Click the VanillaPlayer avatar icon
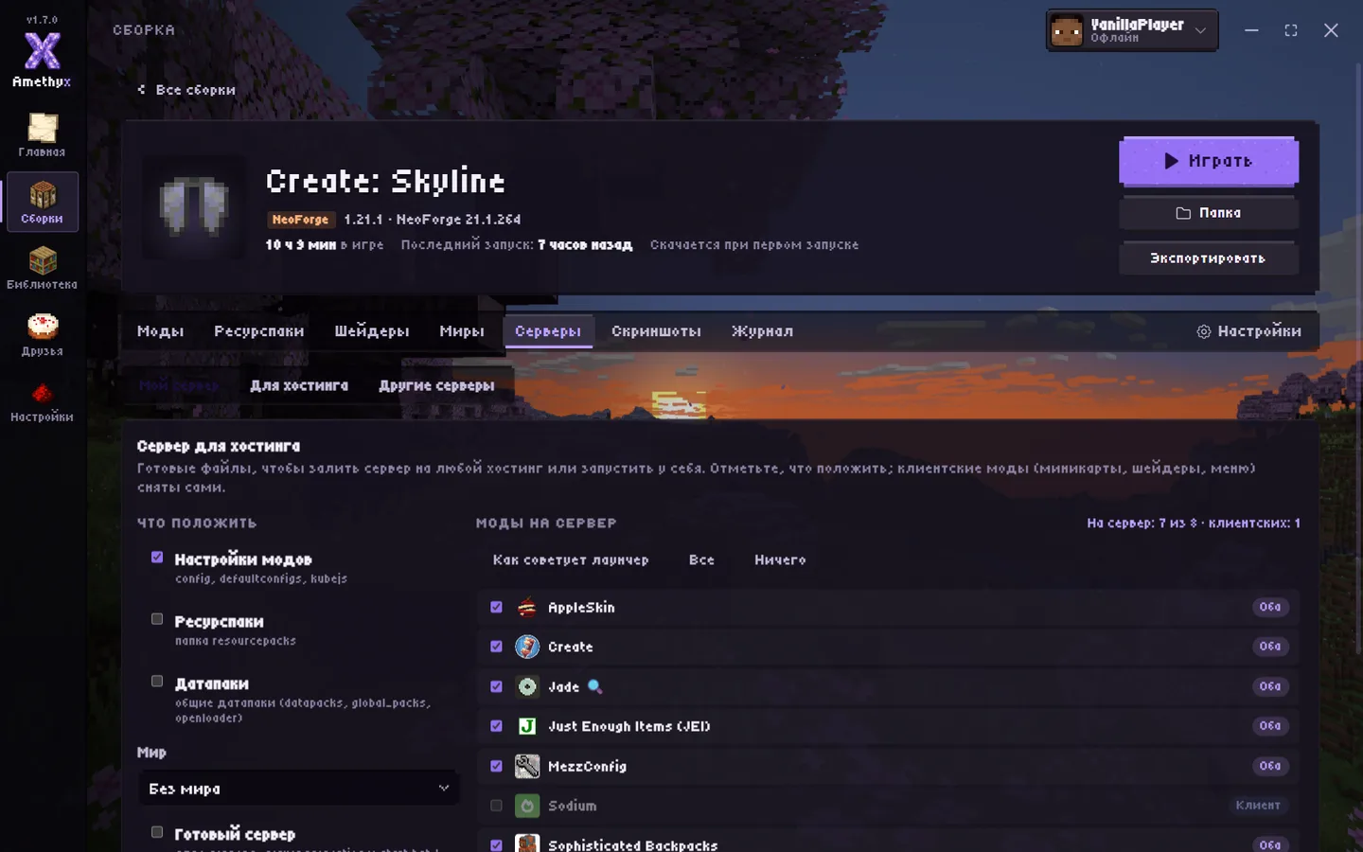1363x852 pixels. pos(1067,30)
